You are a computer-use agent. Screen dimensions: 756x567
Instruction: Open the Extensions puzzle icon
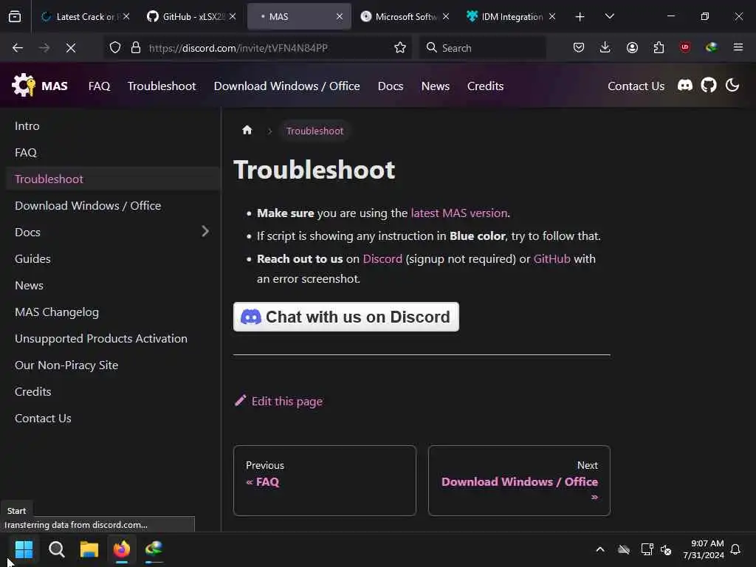pos(658,47)
